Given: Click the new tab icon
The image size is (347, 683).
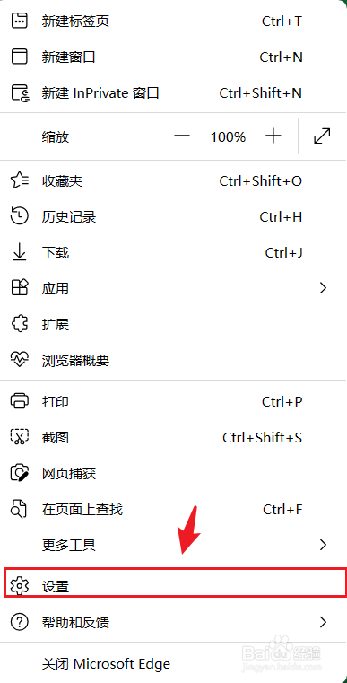Looking at the screenshot, I should point(19,21).
